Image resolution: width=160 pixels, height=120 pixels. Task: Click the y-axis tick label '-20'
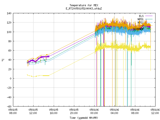pos(9,88)
